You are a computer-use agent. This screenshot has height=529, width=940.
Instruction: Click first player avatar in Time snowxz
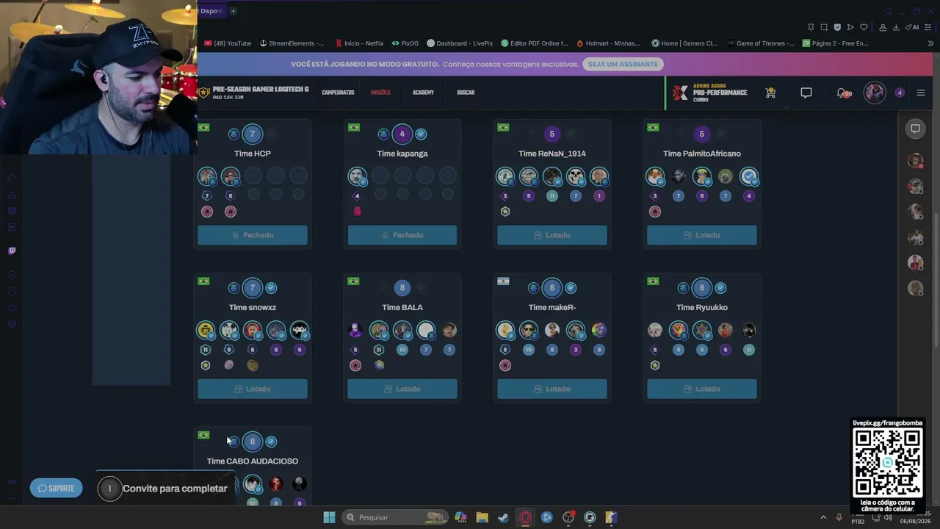pyautogui.click(x=206, y=330)
